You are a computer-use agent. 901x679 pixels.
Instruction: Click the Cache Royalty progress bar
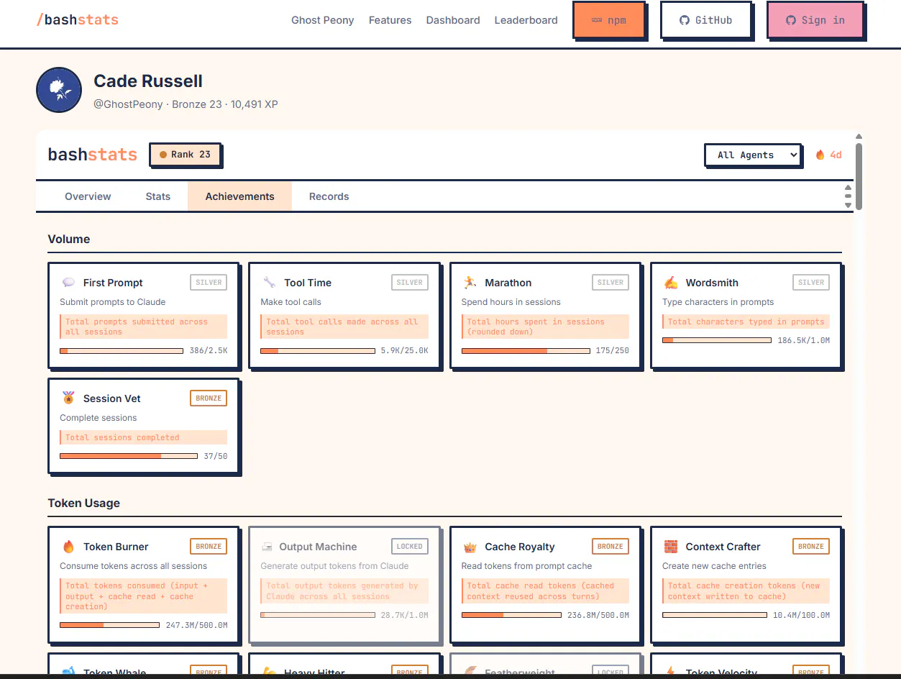point(511,615)
